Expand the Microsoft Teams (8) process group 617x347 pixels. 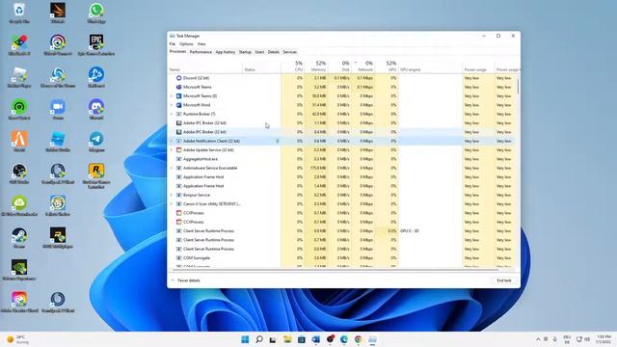(x=172, y=96)
